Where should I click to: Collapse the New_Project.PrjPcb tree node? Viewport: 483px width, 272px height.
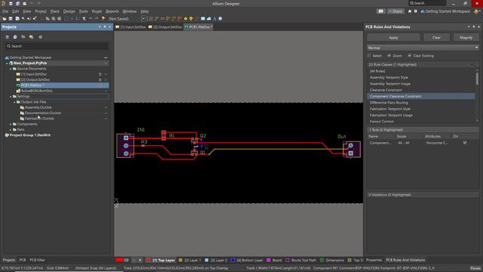[x=7, y=63]
